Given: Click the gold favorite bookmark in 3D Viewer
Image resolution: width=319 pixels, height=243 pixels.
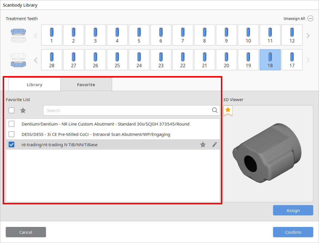Looking at the screenshot, I should [x=228, y=111].
